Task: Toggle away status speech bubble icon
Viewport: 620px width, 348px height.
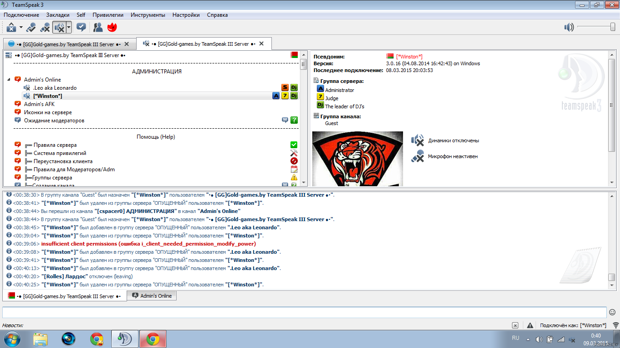Action: pyautogui.click(x=81, y=28)
